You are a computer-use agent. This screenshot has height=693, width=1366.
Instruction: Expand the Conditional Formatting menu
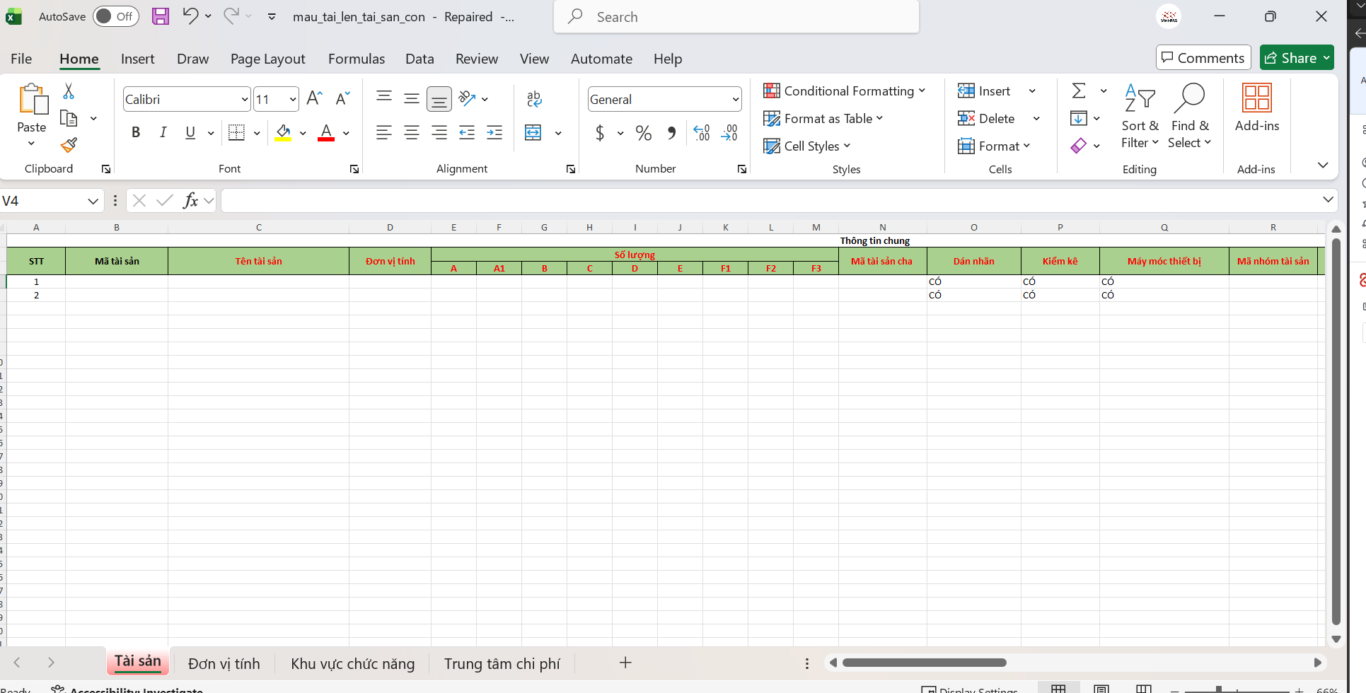(x=844, y=91)
